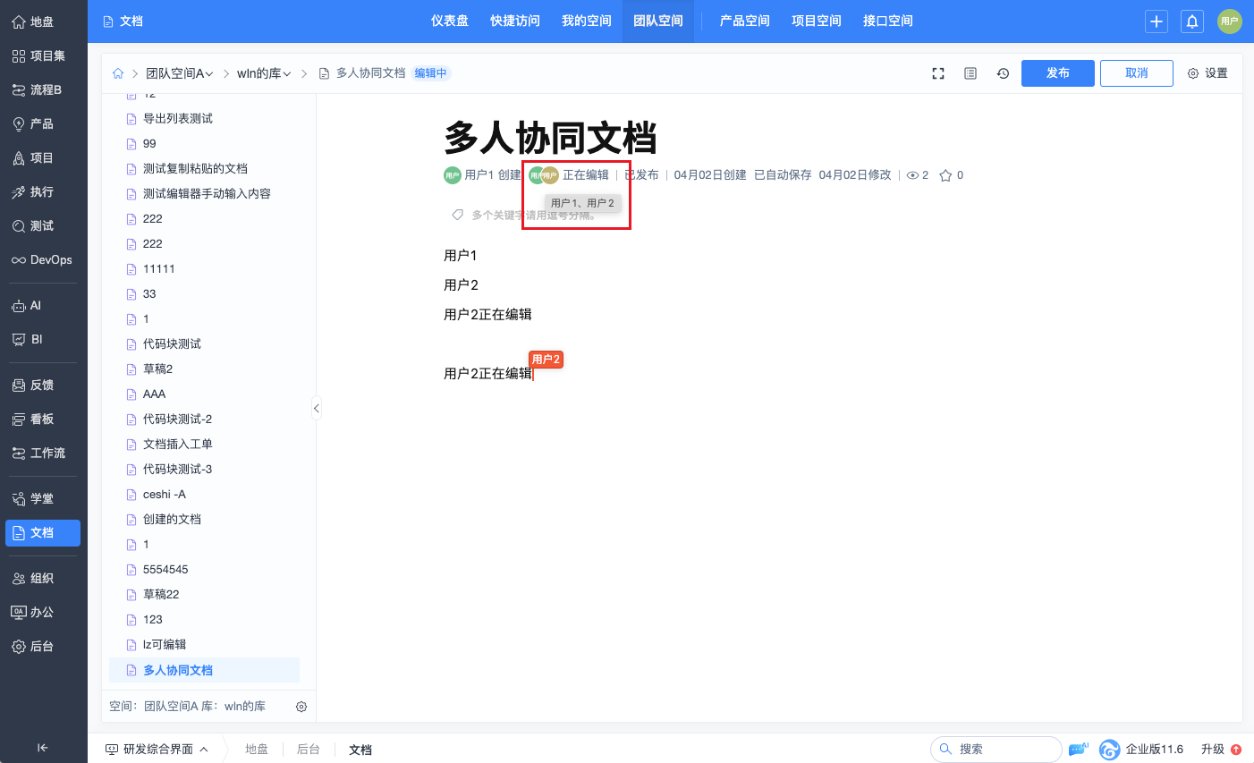Open the 项目空间 tab

coord(817,21)
